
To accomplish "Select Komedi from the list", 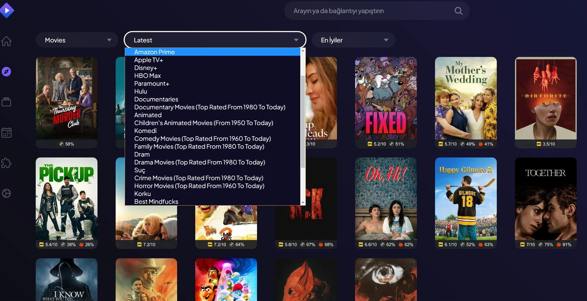I will [x=213, y=131].
